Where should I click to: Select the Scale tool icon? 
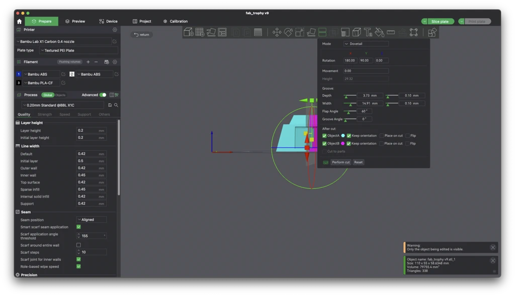300,32
